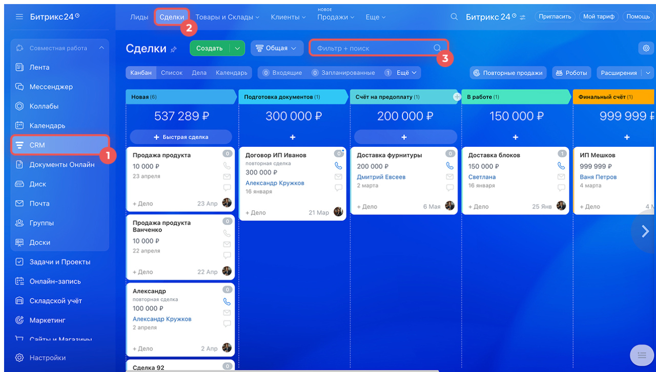Click the Помощь button

pyautogui.click(x=638, y=17)
